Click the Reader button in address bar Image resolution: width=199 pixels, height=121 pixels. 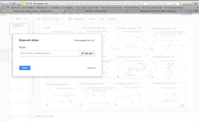click(187, 3)
